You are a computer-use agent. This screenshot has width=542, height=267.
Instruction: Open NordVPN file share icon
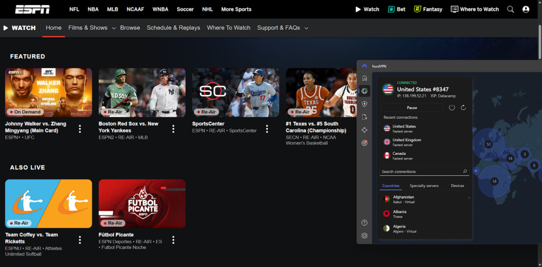(364, 117)
